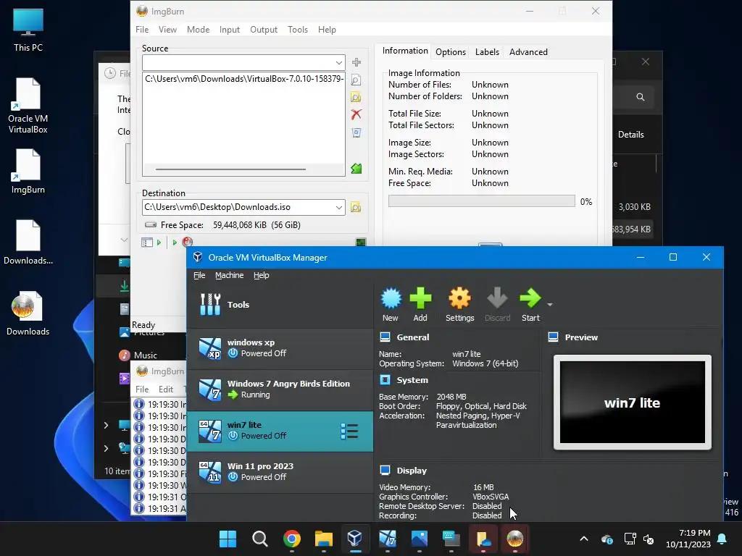Screen dimensions: 742x556
Task: Click the red globe icon below Destination
Action: point(188,242)
